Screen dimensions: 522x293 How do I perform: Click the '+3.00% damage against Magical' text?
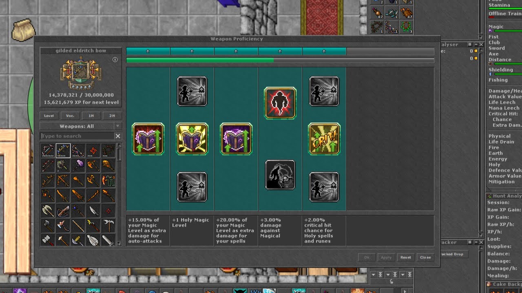(x=271, y=228)
